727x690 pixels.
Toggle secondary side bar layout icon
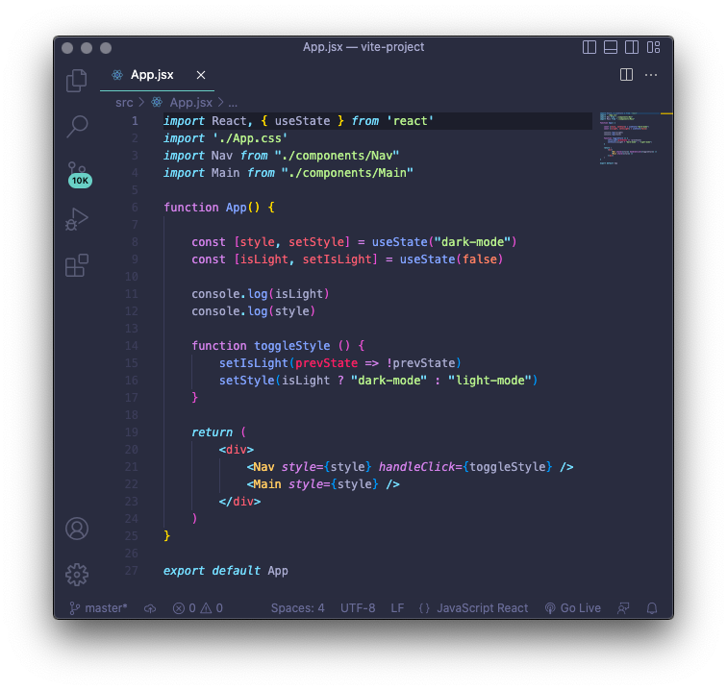click(632, 47)
